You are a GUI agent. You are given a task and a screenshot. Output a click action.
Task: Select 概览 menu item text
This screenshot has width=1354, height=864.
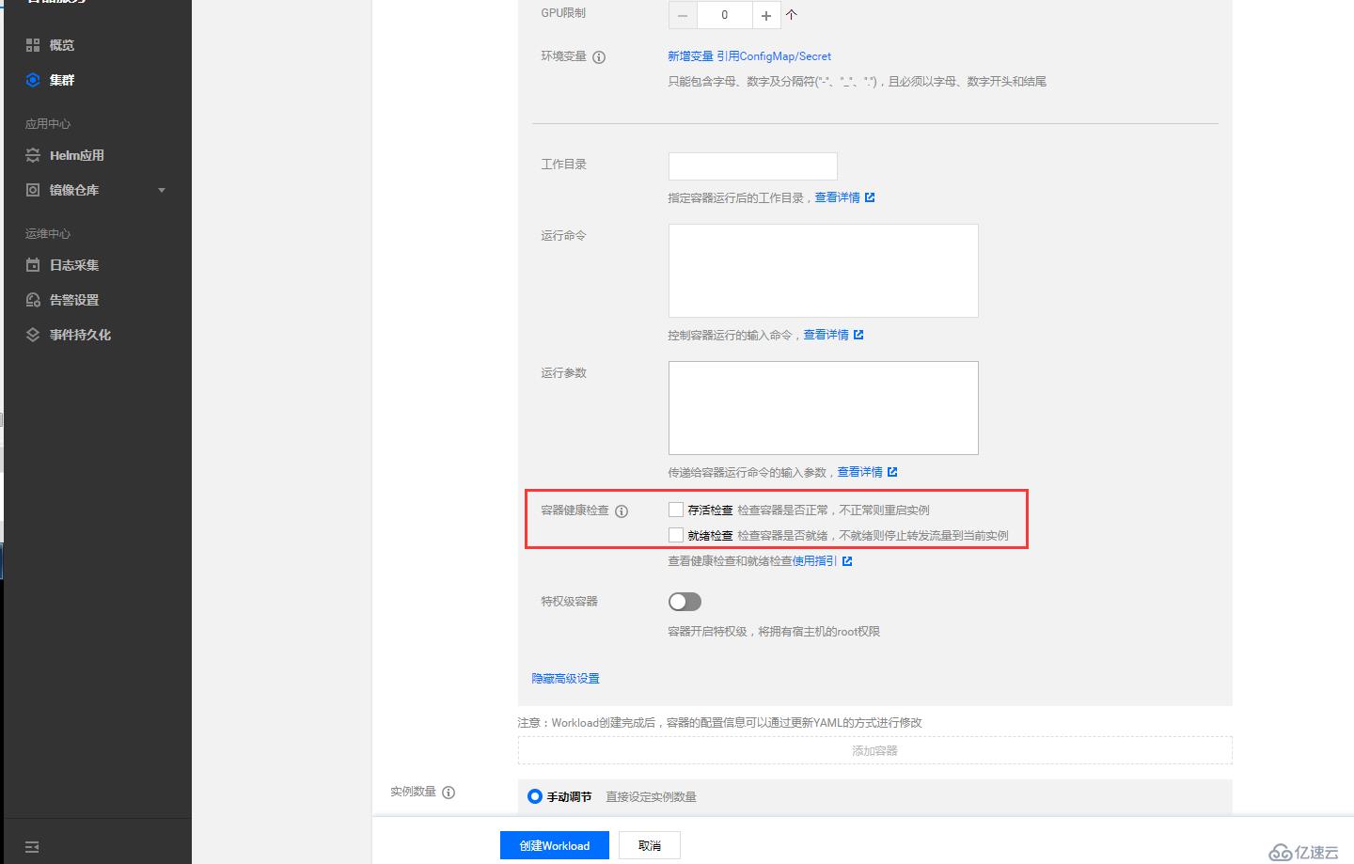click(62, 45)
